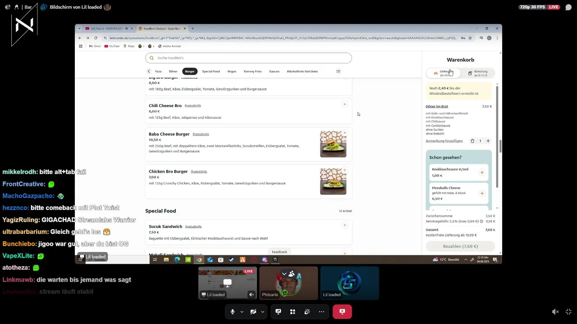Click Anmerkung hinzufügen link
The height and width of the screenshot is (324, 577).
point(444,141)
